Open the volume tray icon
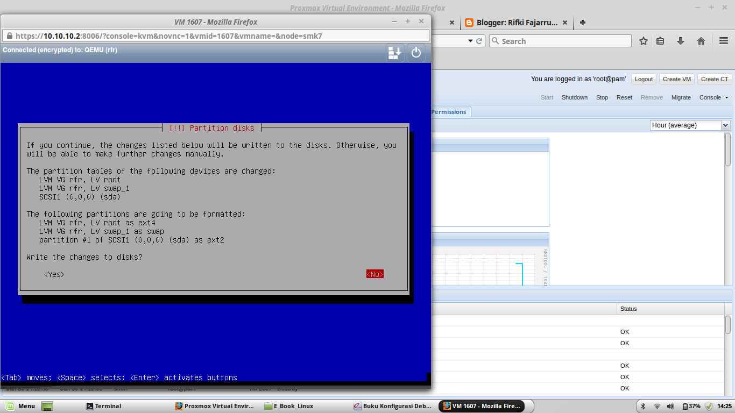Image resolution: width=735 pixels, height=413 pixels. (670, 406)
